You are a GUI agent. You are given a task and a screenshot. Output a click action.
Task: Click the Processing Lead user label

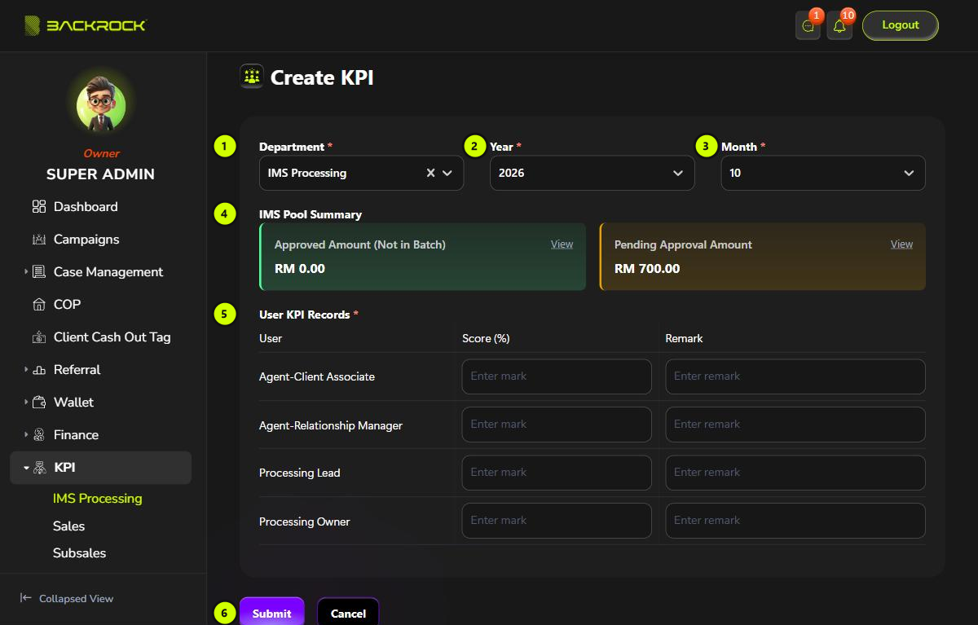(300, 473)
